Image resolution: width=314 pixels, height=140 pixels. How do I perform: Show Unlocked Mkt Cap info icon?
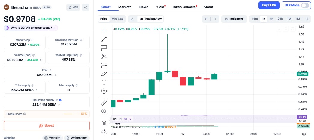point(81,40)
